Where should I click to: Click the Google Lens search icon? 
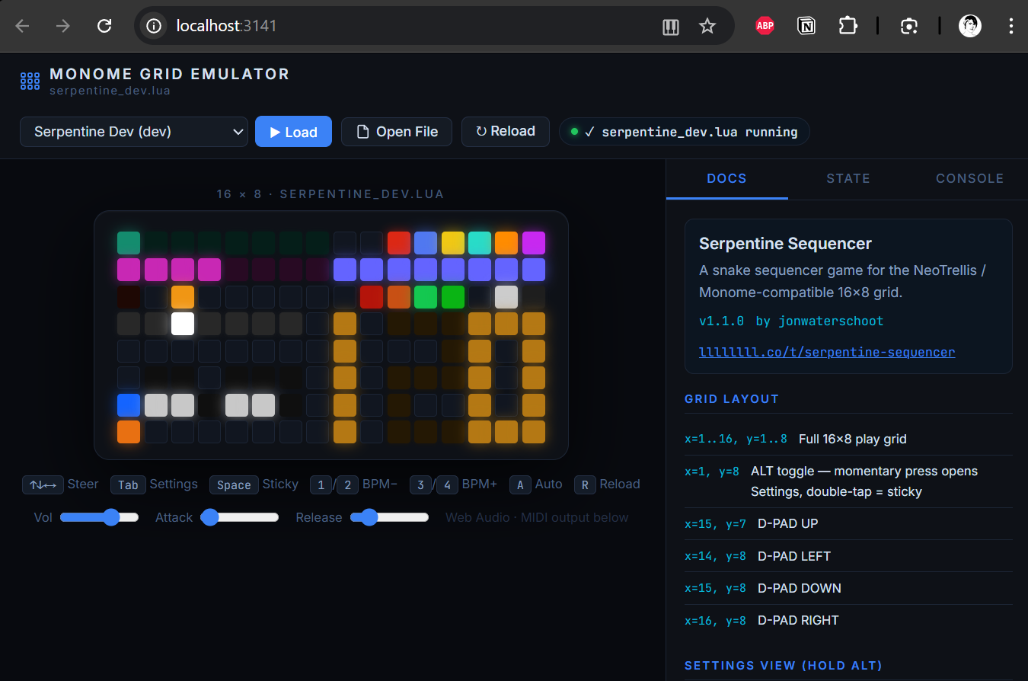(x=909, y=25)
